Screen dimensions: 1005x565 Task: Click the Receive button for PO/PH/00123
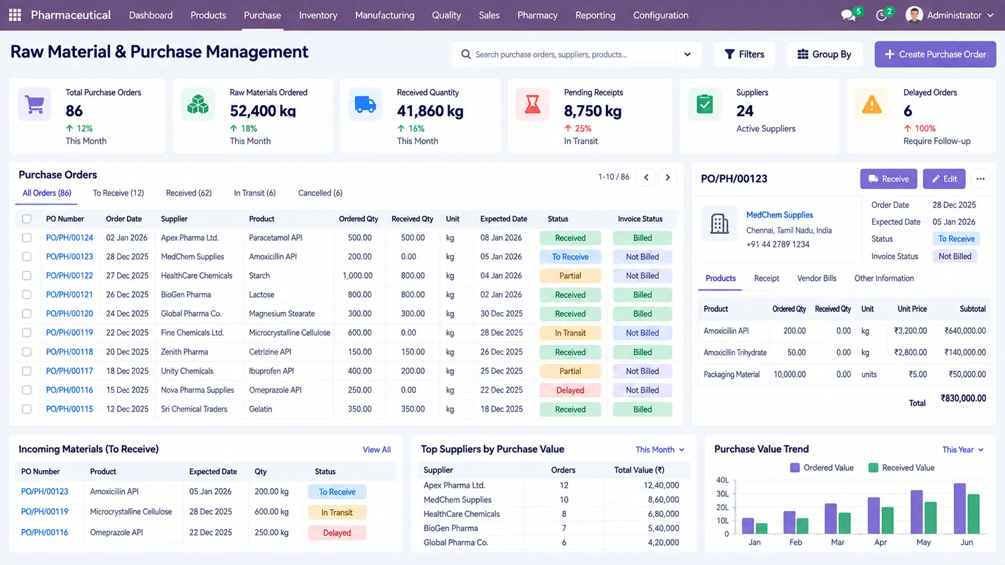pyautogui.click(x=888, y=179)
